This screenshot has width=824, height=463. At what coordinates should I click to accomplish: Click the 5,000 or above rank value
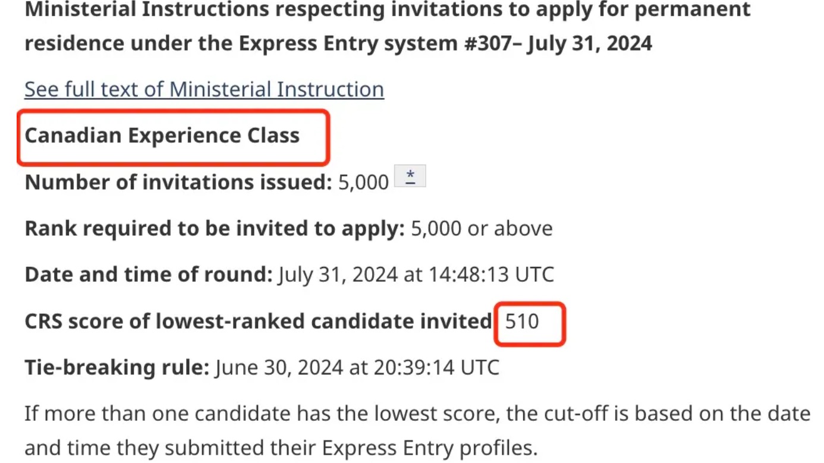tap(482, 228)
